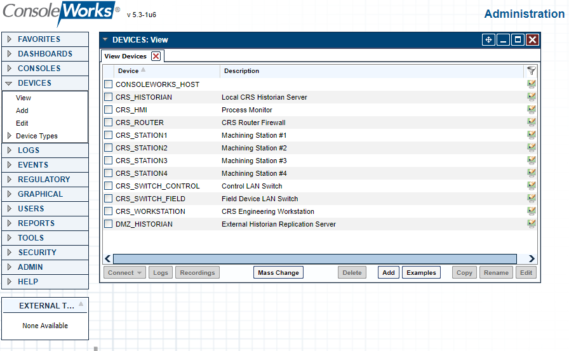
Task: Expand the REPORTS menu section
Action: pos(45,223)
